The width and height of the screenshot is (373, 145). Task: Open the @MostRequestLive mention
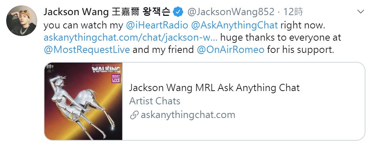pos(87,50)
